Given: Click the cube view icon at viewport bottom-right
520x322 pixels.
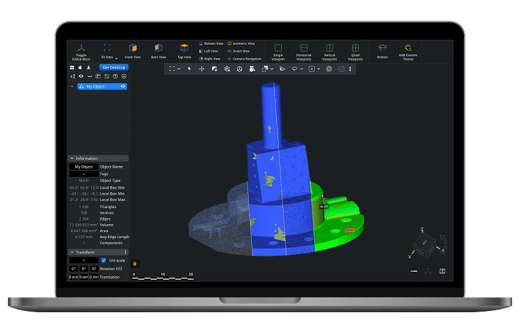Looking at the screenshot, I should 442,271.
